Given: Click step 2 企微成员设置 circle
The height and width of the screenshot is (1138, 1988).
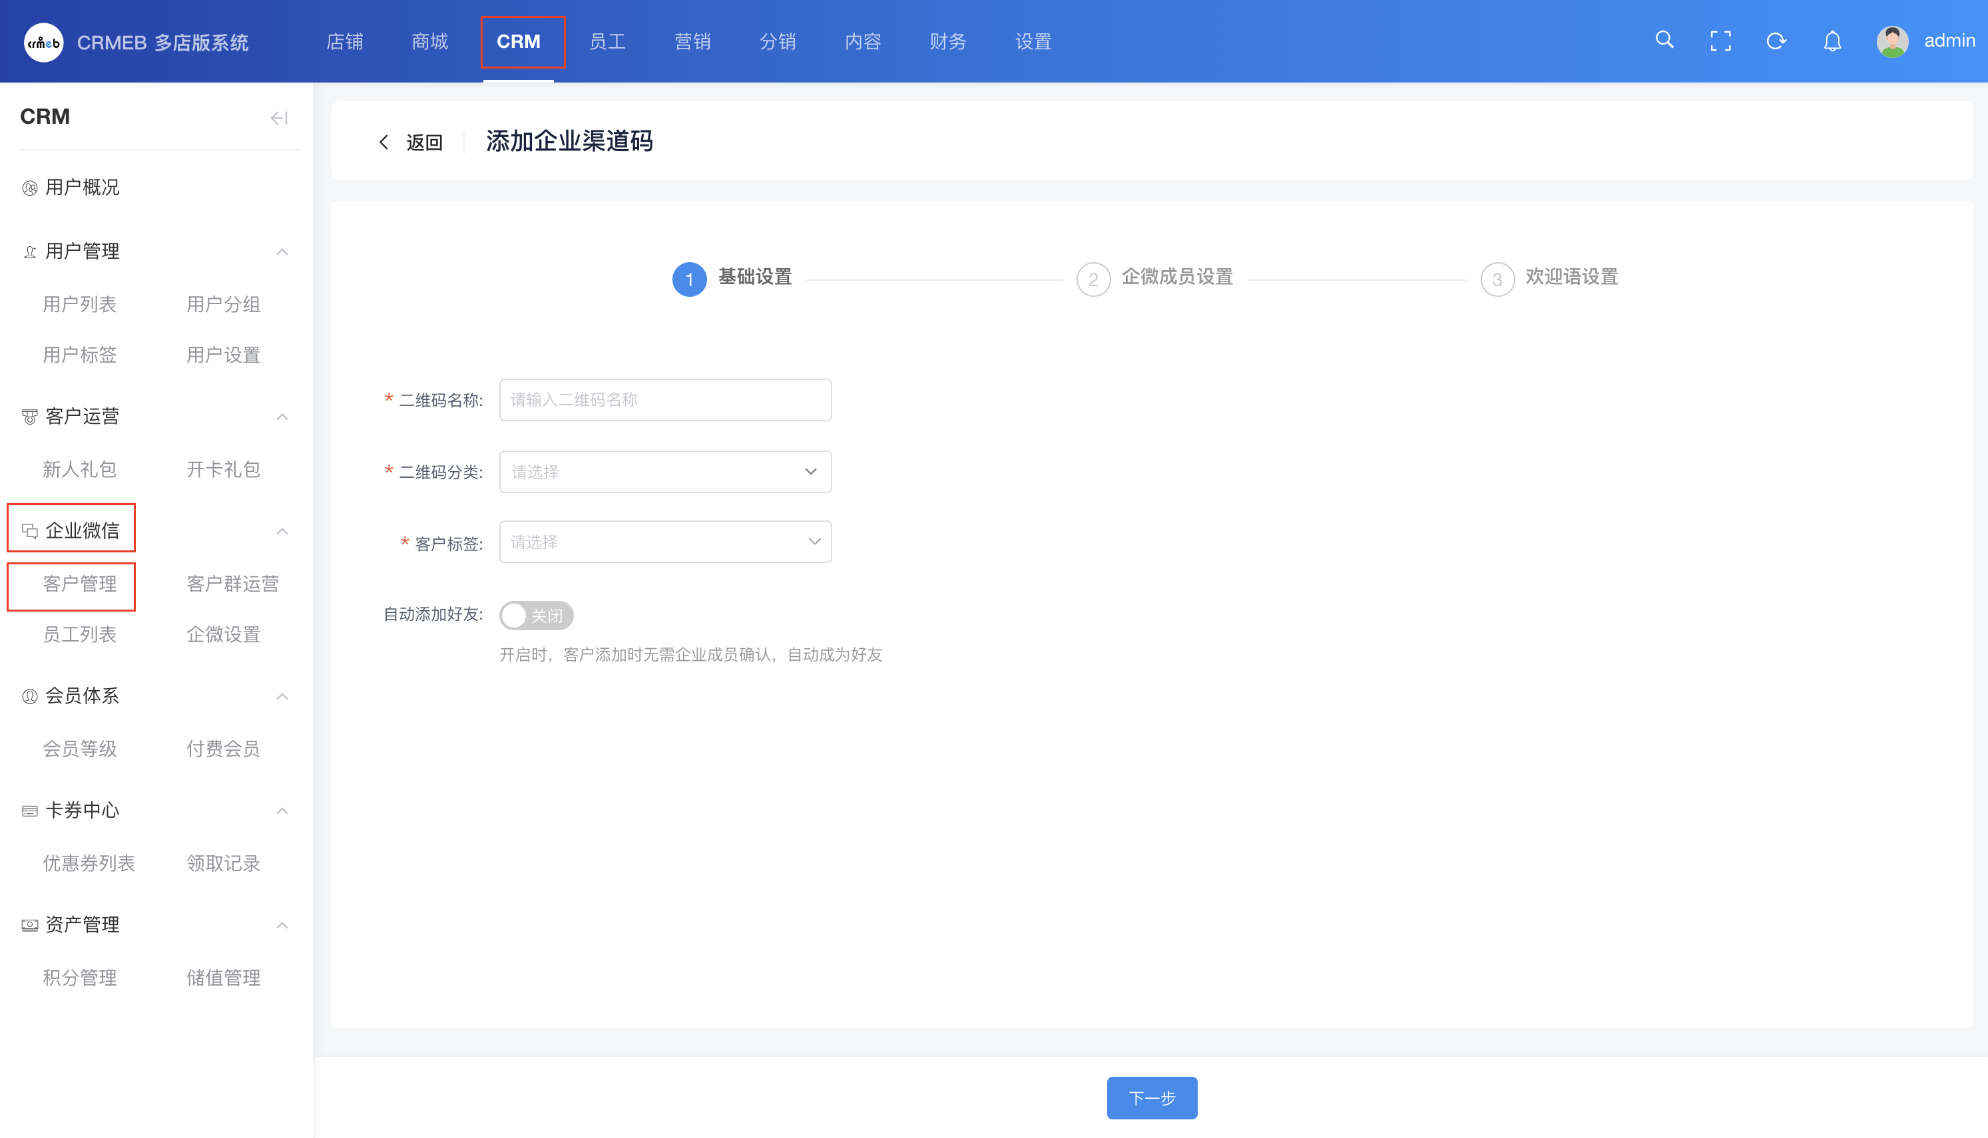Looking at the screenshot, I should coord(1093,279).
